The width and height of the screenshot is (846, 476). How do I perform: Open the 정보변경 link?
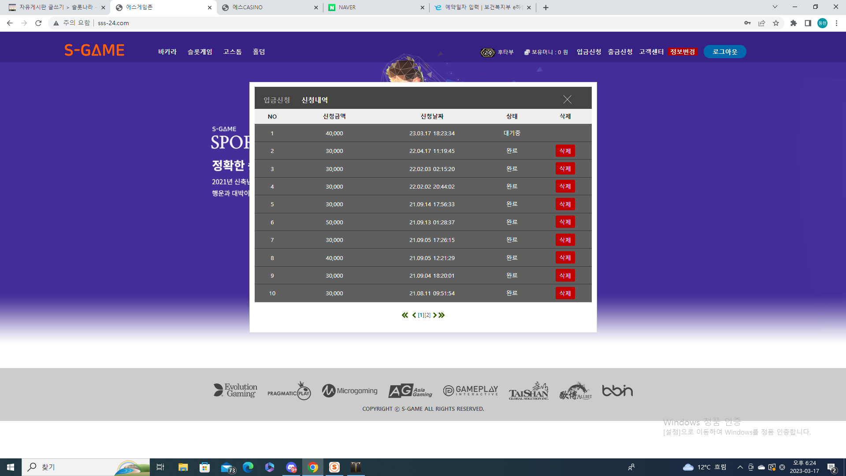coord(683,52)
